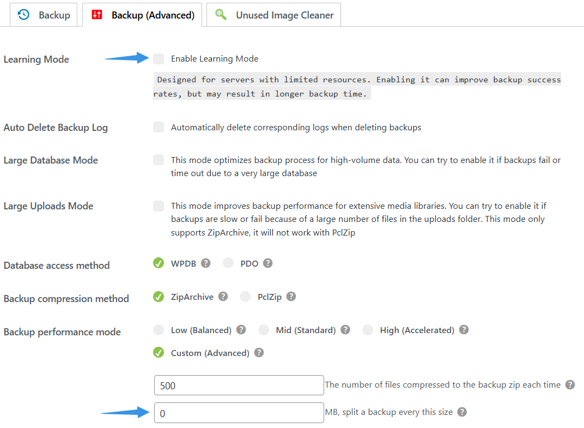Enable Learning Mode checkbox
The width and height of the screenshot is (584, 428).
[159, 59]
